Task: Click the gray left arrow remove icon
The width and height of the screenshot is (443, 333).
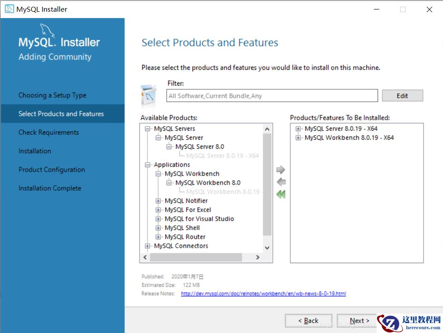Action: 281,182
